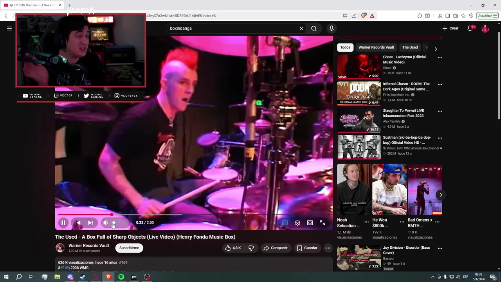Open Brave Rewards triangle icon
Viewport: 501px width, 282px height.
click(x=372, y=16)
